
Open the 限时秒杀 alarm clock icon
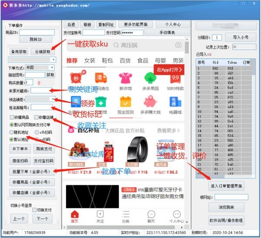click(77, 77)
